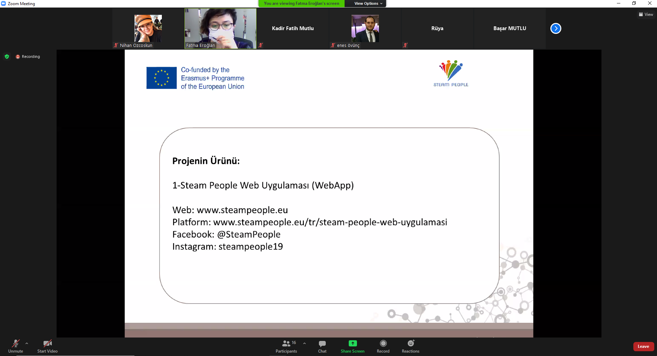657x356 pixels.
Task: Click the Recording indicator
Action: pyautogui.click(x=28, y=56)
